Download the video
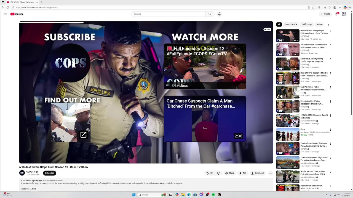Viewport: 353px width, 198px height. click(x=257, y=173)
